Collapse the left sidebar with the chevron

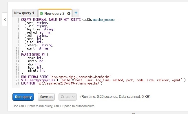5,19
